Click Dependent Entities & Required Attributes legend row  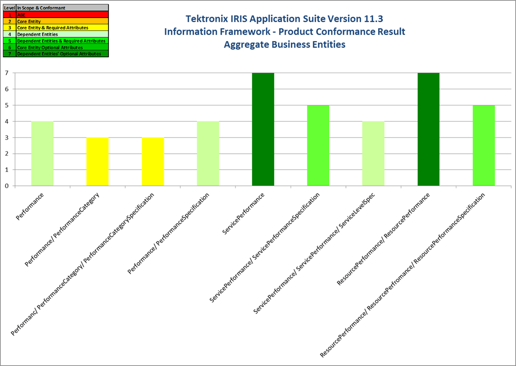[x=56, y=41]
